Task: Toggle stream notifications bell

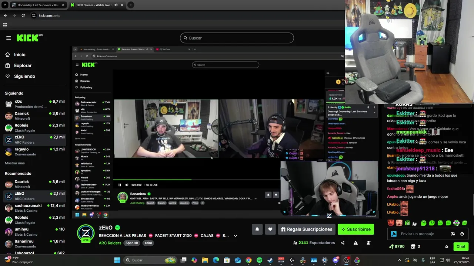Action: point(257,229)
